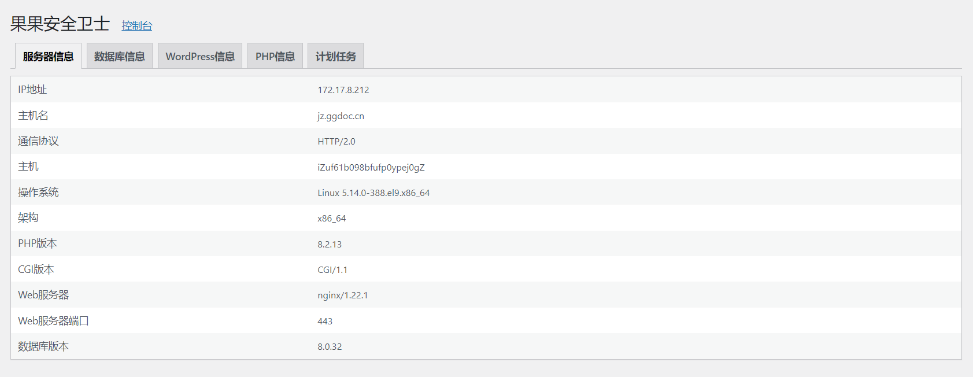This screenshot has height=377, width=973.
Task: Switch to the 计划任务 tab
Action: point(335,56)
